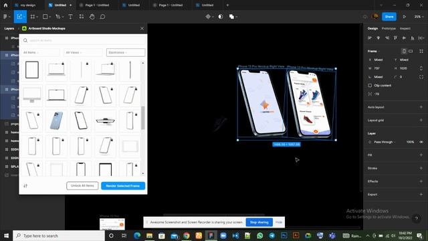Click Align horizontal centers icon

(379, 38)
